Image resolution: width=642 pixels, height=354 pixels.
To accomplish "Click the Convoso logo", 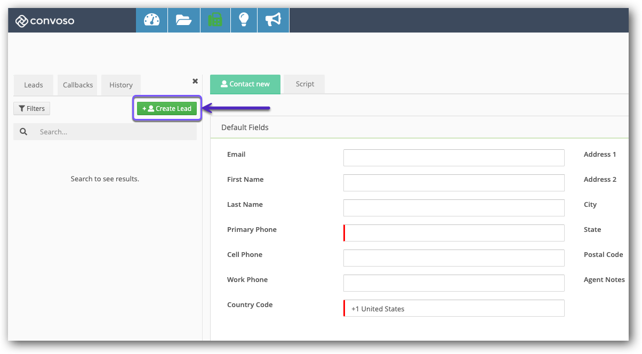I will coord(45,21).
